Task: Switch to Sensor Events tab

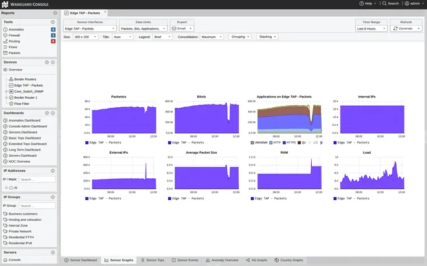Action: click(x=185, y=260)
